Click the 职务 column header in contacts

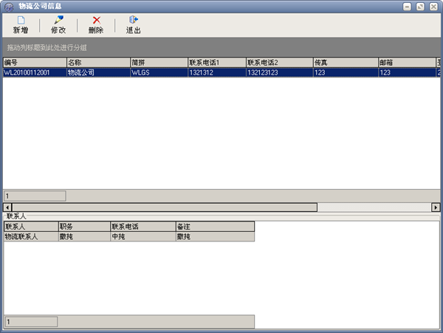point(83,227)
